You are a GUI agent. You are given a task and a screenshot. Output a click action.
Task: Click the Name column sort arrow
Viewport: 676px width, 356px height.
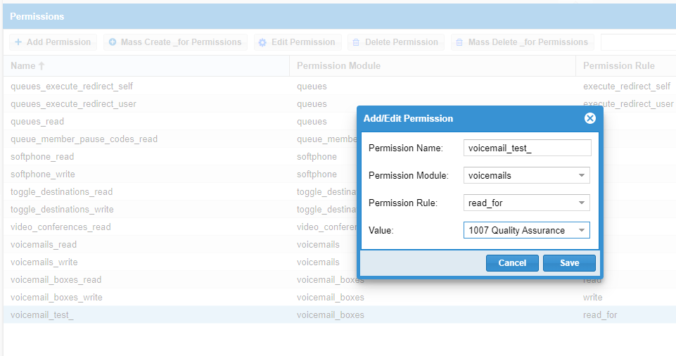[42, 66]
